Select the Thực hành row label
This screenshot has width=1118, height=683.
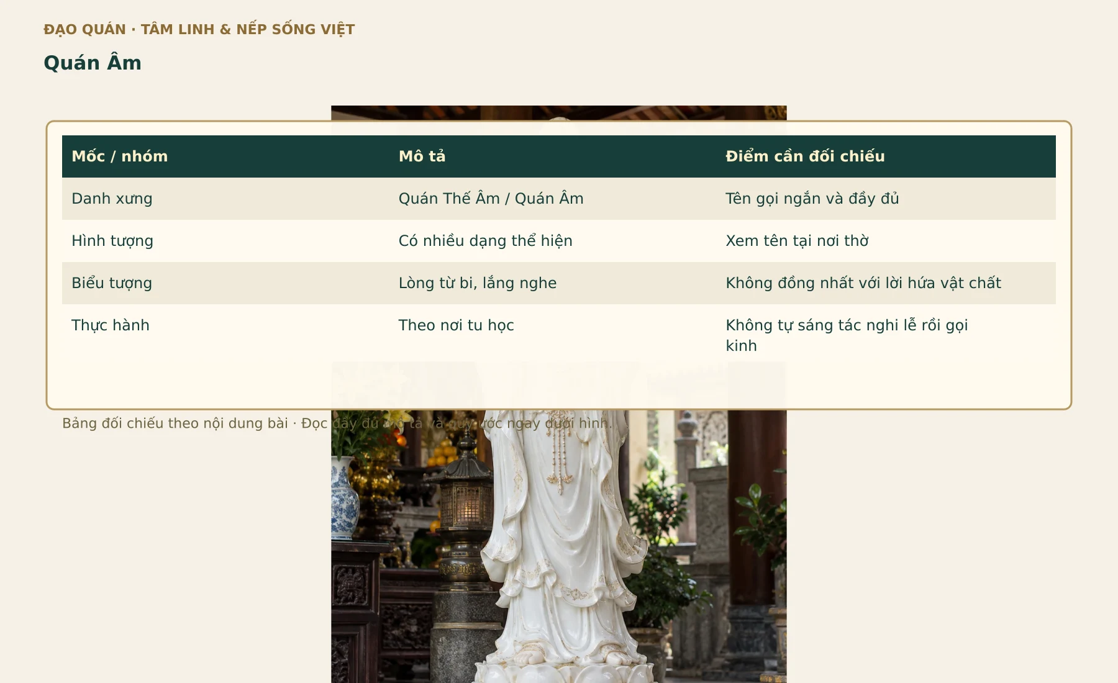click(x=111, y=325)
